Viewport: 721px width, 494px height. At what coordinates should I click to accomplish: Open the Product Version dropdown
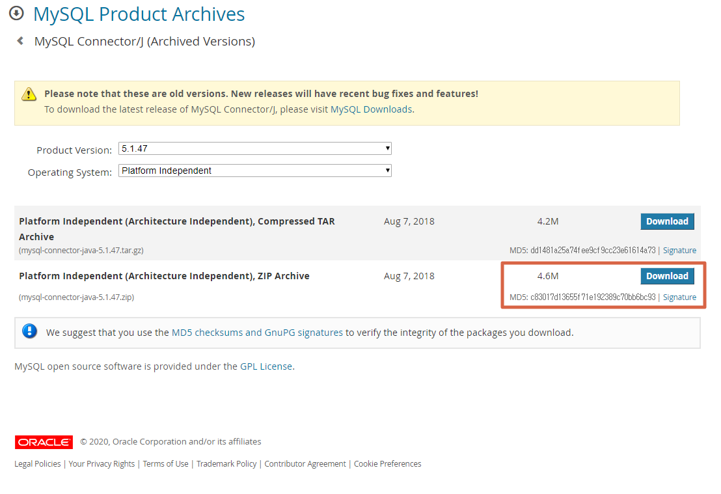pos(254,148)
